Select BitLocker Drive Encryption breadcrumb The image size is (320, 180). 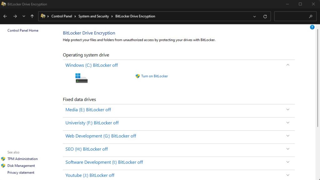pyautogui.click(x=135, y=16)
